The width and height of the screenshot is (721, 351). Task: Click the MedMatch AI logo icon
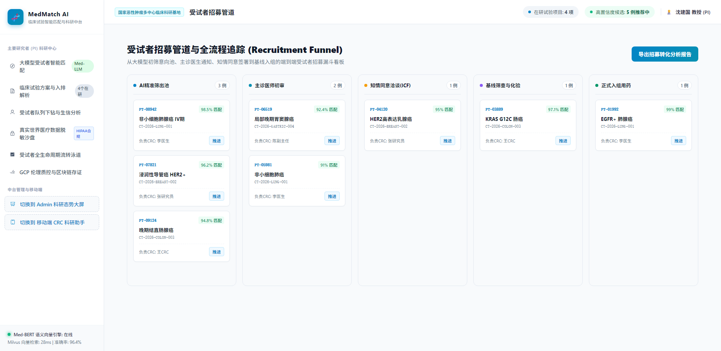point(16,17)
